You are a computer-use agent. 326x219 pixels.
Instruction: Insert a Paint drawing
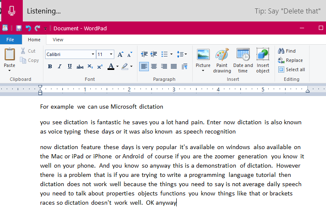tap(222, 60)
